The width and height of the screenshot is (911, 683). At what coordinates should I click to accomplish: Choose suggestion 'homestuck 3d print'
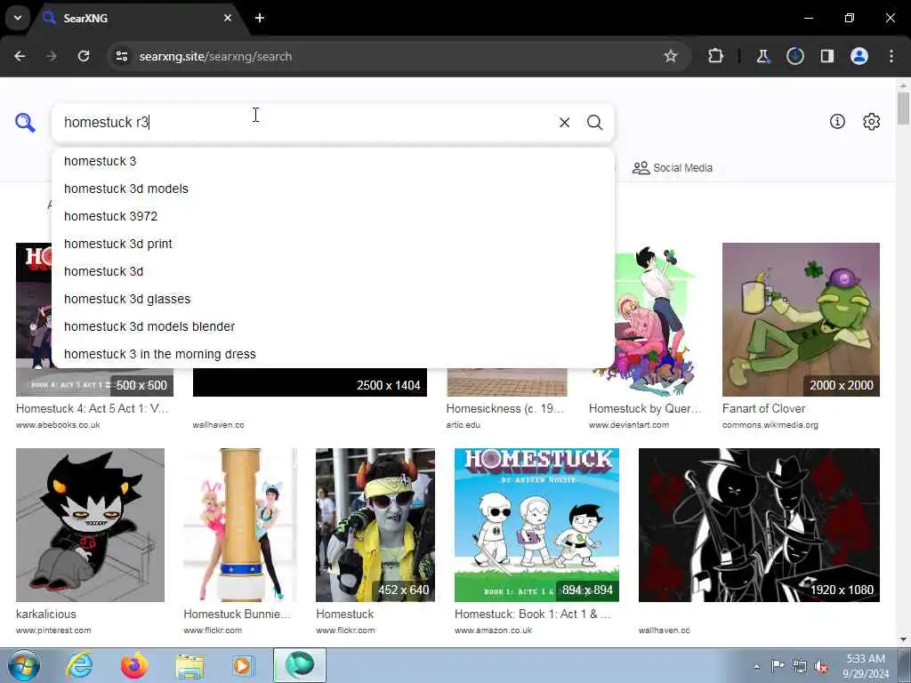point(333,244)
